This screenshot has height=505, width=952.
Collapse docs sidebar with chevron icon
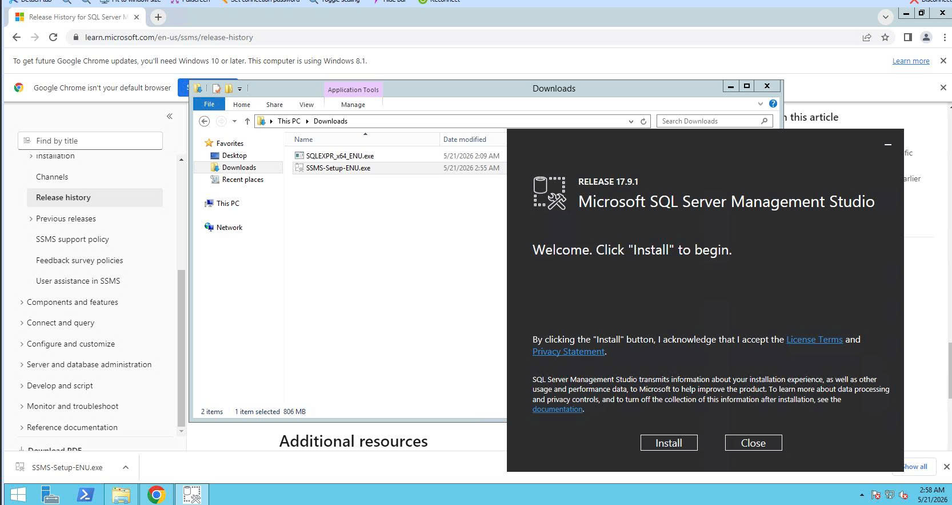pyautogui.click(x=170, y=116)
